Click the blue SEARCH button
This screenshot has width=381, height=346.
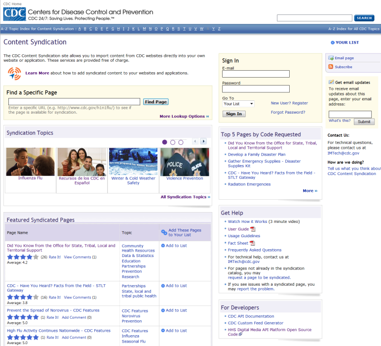click(364, 18)
